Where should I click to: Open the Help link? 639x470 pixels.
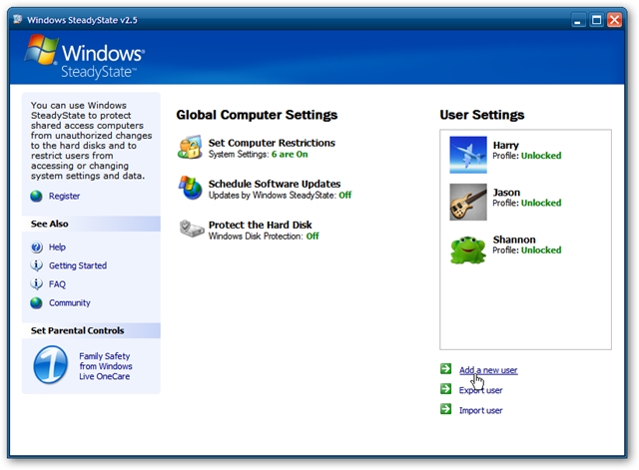click(x=57, y=247)
